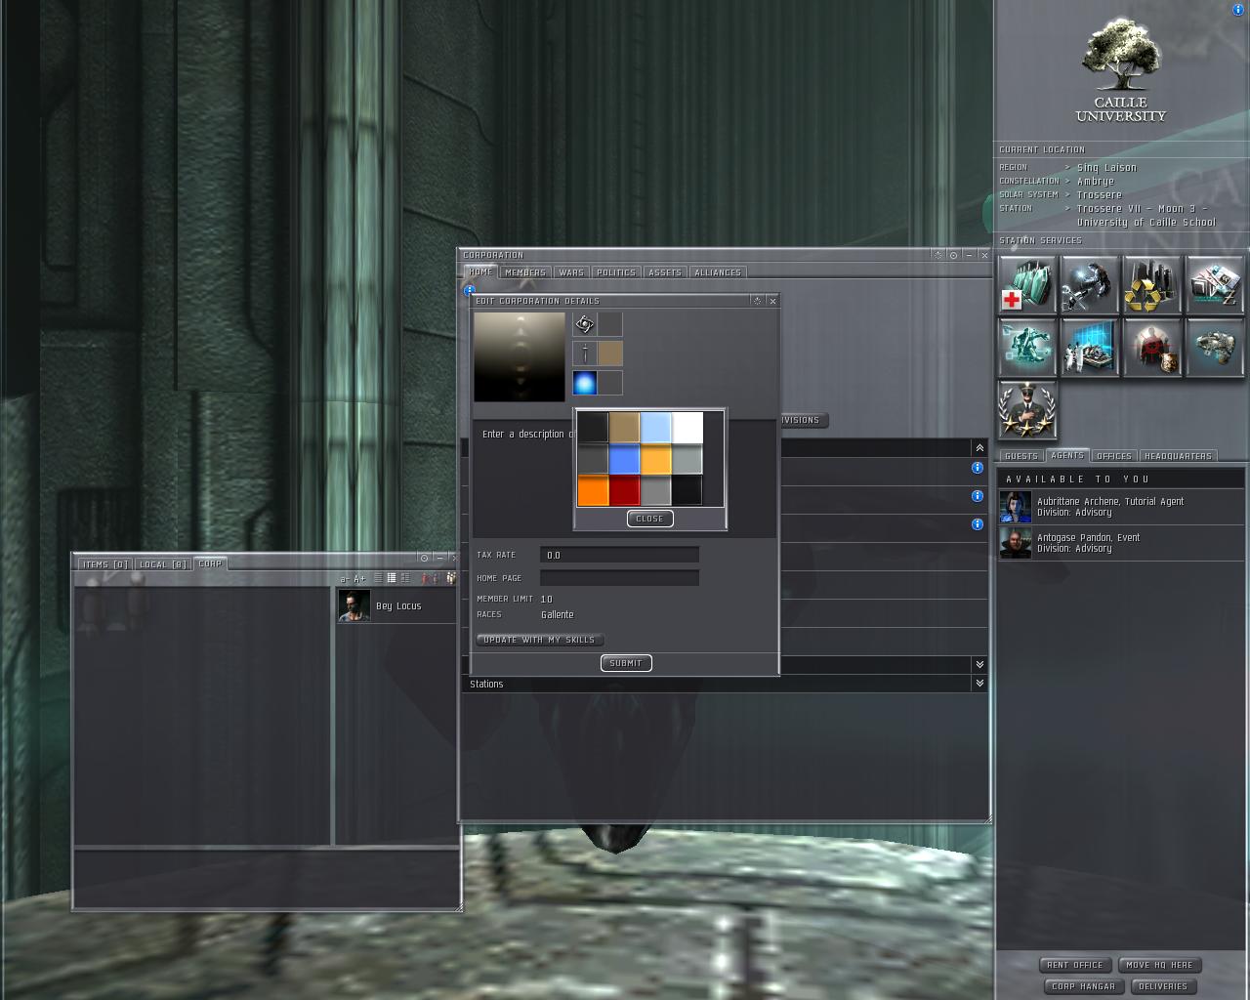Switch to the Home tab in Corporation window
Screen dimensions: 1250x1000
point(480,272)
